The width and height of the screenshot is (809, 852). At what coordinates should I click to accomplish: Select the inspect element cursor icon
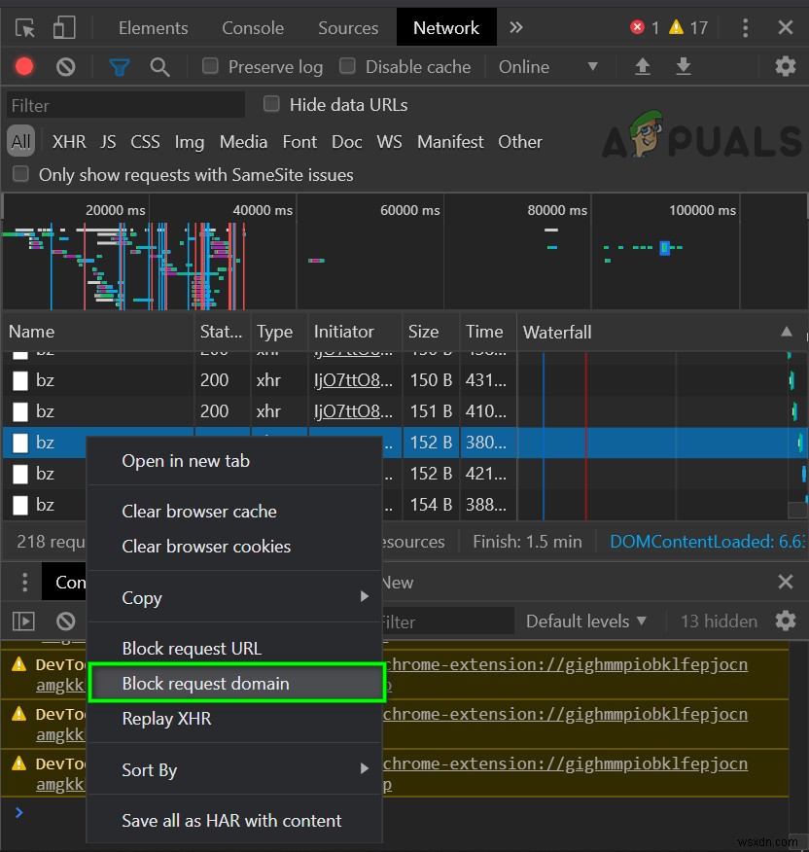pyautogui.click(x=24, y=27)
